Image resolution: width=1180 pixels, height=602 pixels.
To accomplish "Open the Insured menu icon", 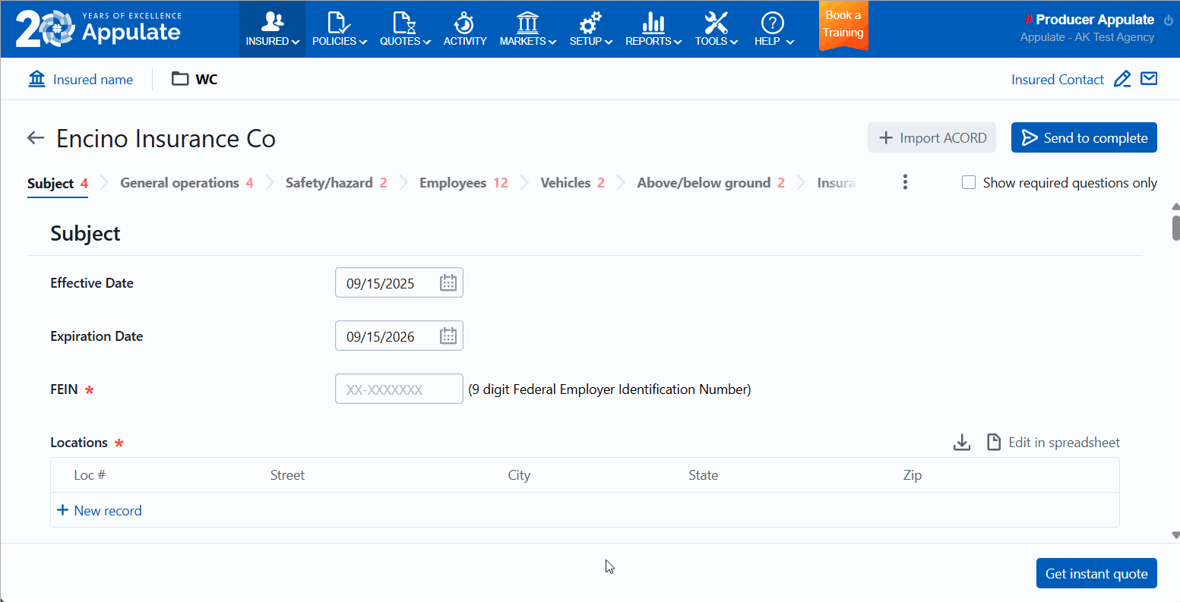I will pos(272,29).
